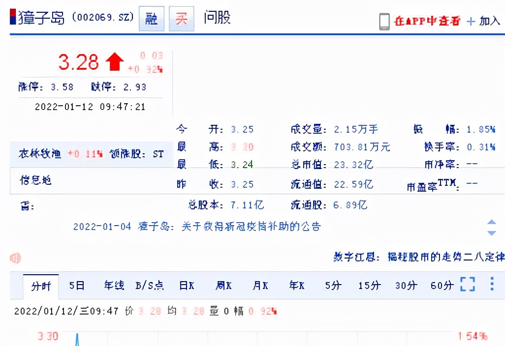This screenshot has height=346, width=505.
Task: Click the 流通值 value 22.59亿
Action: 353,184
